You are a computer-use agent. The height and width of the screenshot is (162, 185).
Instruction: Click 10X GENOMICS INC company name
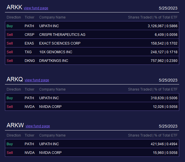click(56, 52)
